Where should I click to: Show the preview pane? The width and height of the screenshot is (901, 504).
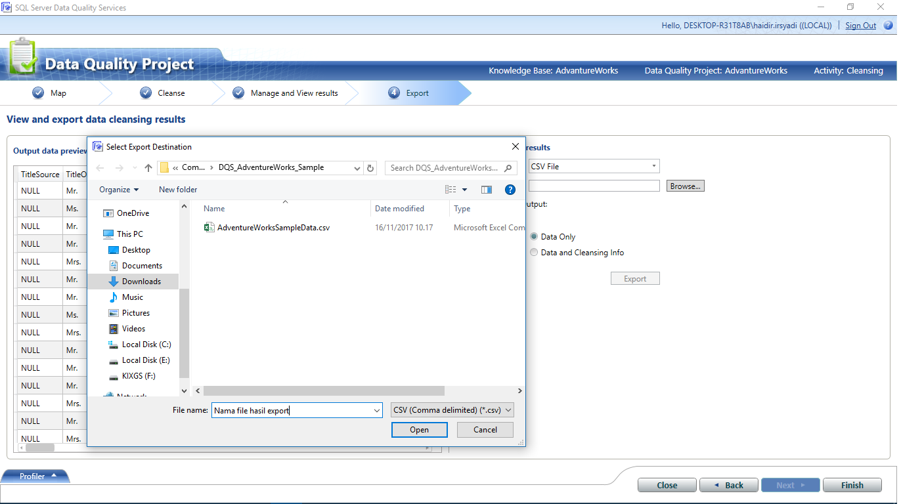[486, 190]
